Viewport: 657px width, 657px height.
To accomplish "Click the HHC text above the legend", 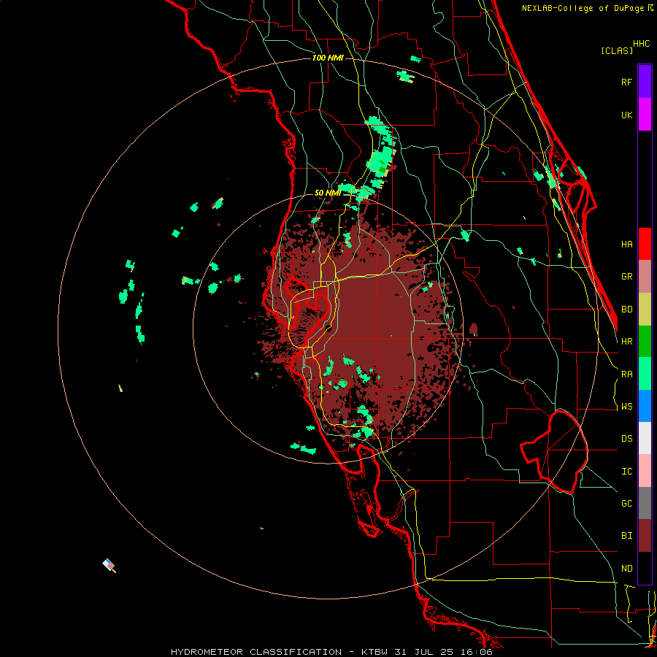I will [x=642, y=44].
